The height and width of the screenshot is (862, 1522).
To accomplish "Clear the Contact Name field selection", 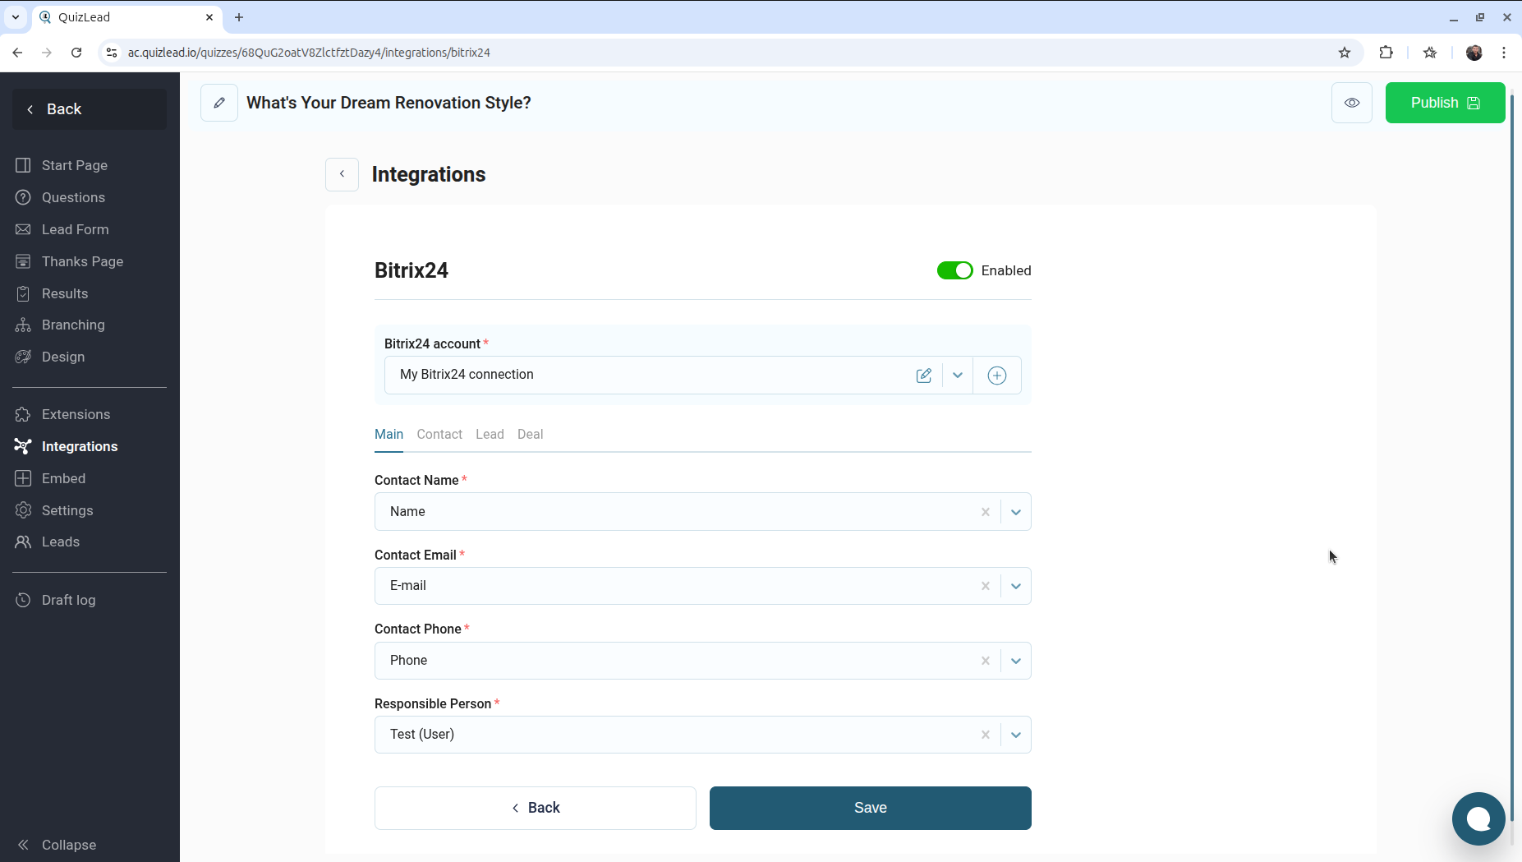I will pos(985,512).
